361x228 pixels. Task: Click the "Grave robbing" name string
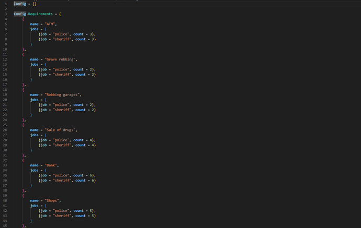[x=60, y=59]
